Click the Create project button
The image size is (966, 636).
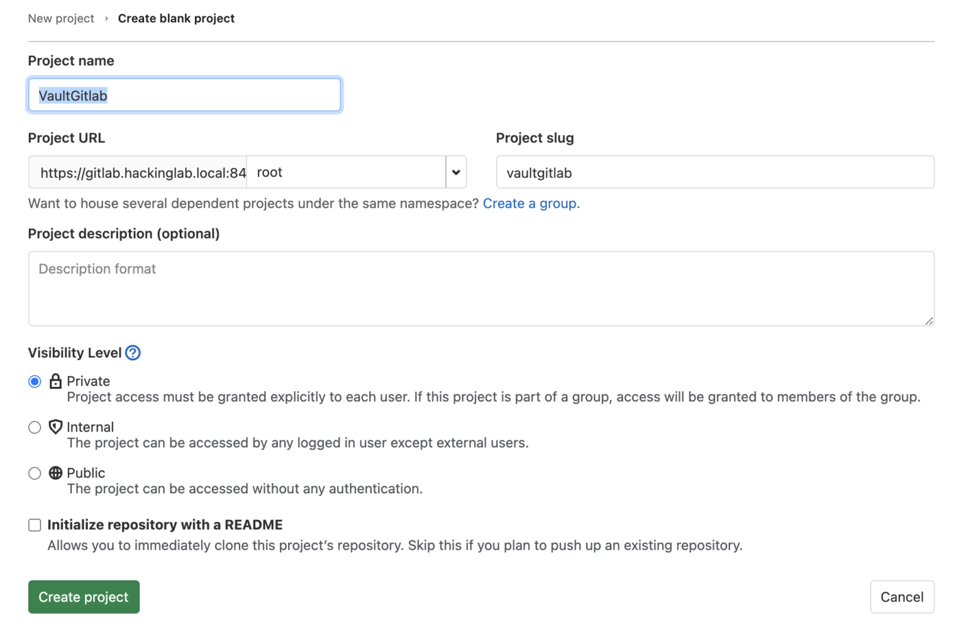83,596
